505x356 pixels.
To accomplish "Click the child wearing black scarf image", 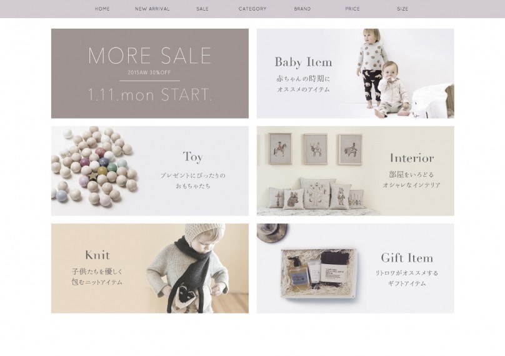I will [189, 269].
